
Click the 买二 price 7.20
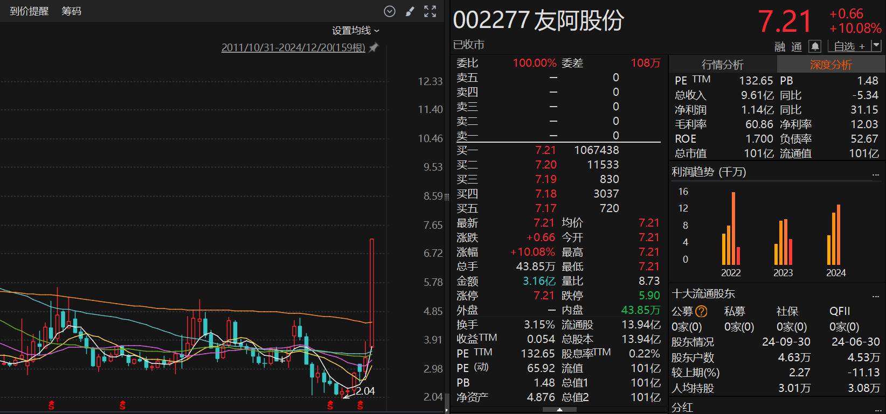[546, 165]
